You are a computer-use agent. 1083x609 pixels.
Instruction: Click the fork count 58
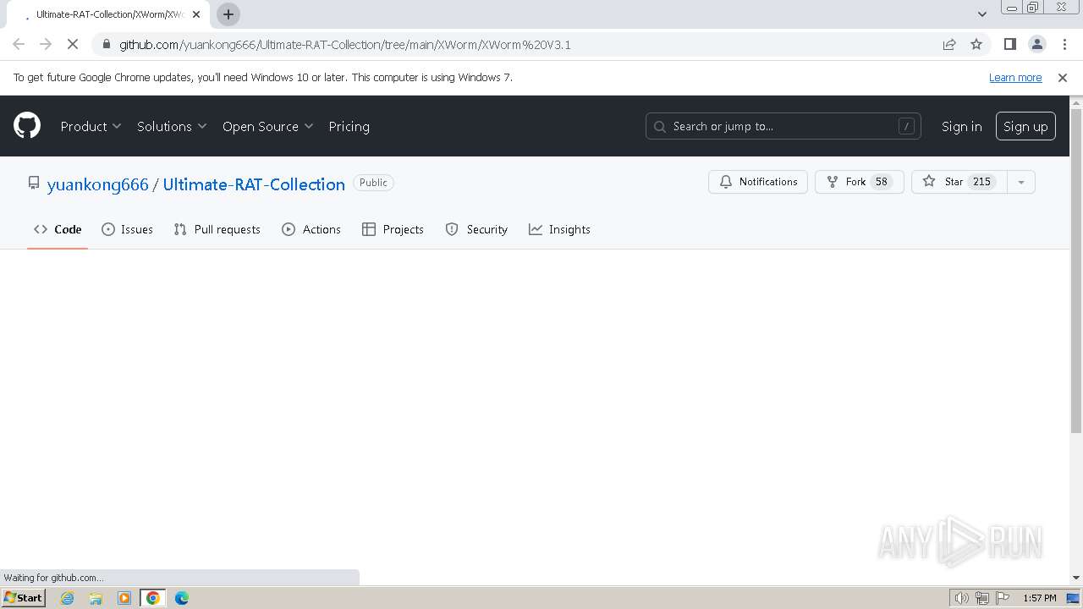tap(881, 182)
